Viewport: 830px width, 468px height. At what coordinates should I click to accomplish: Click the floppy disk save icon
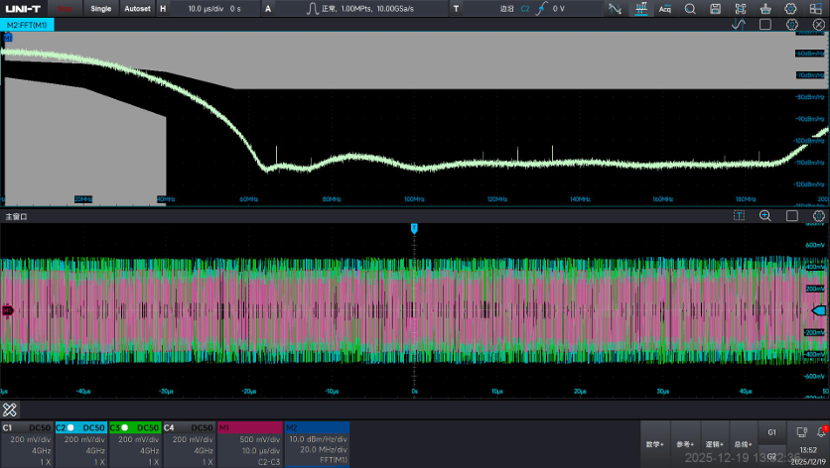coord(715,9)
